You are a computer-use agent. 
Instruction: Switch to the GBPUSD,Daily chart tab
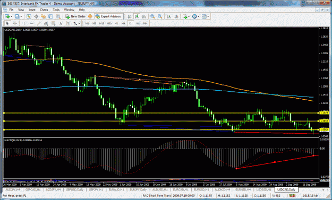click(x=74, y=189)
